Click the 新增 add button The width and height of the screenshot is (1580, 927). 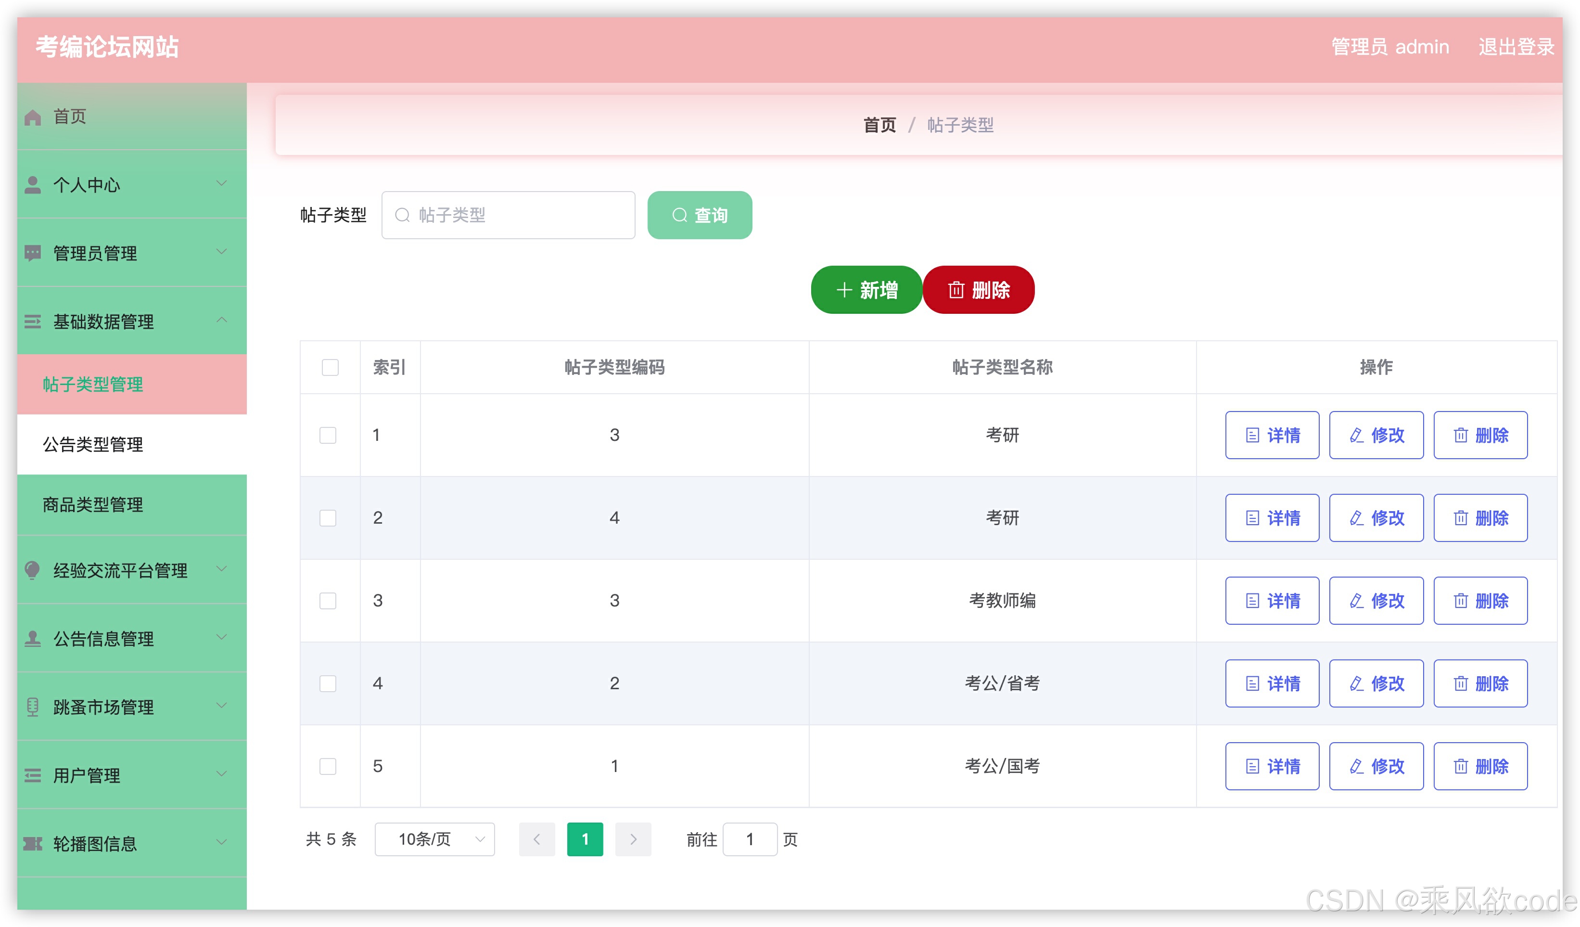(866, 290)
